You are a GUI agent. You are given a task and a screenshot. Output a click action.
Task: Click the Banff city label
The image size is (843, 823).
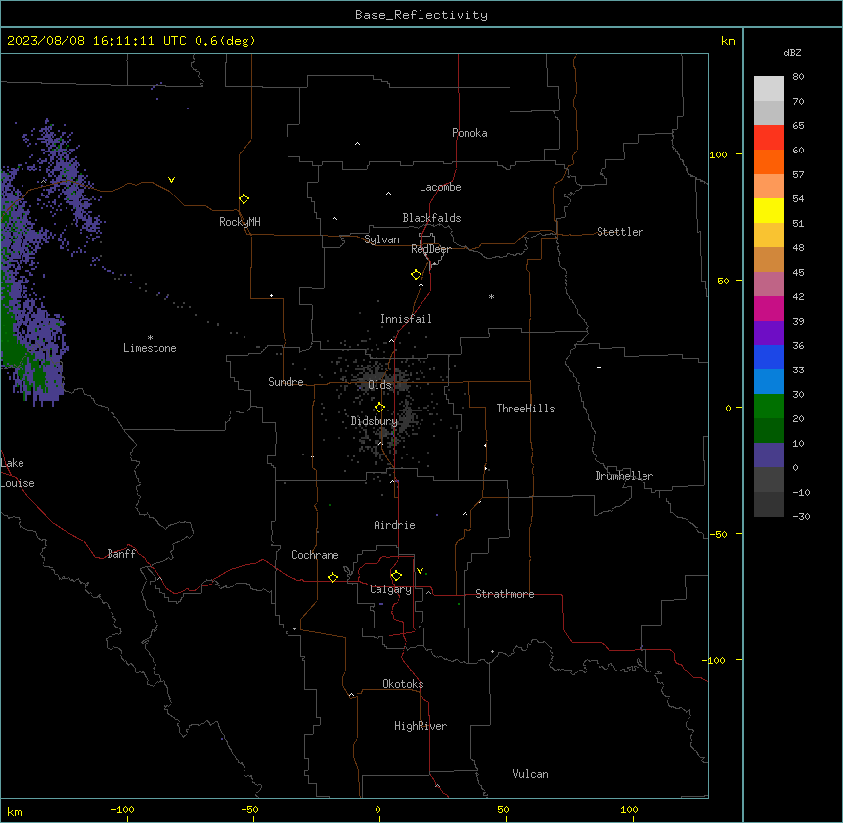(121, 554)
